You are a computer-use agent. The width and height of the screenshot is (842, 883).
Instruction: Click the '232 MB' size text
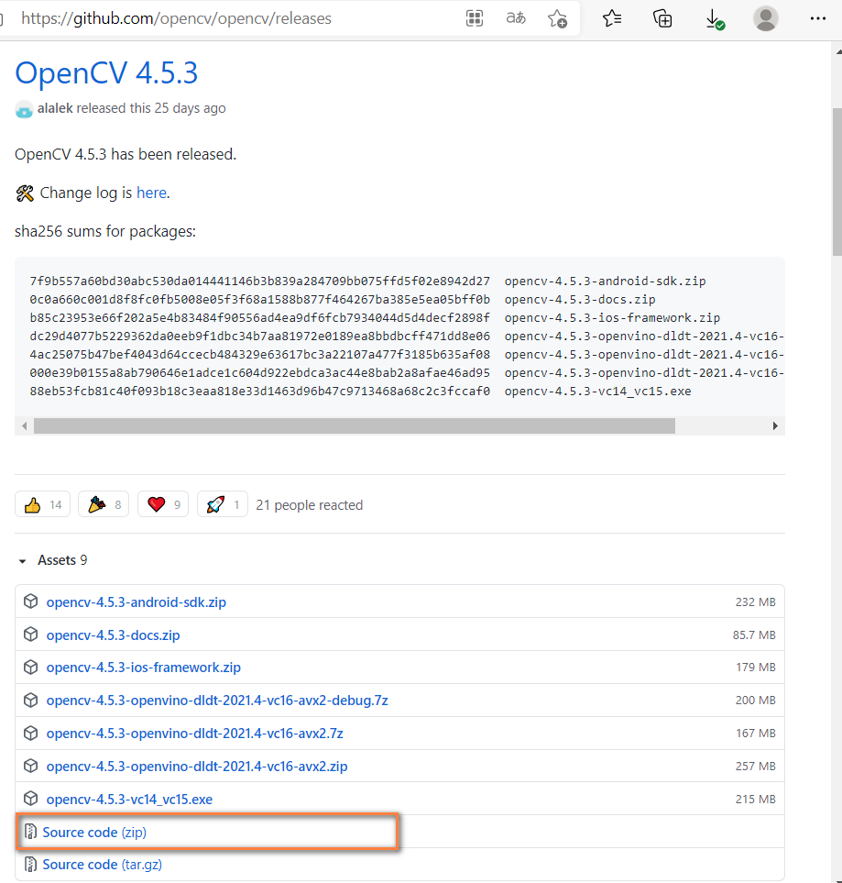tap(755, 602)
